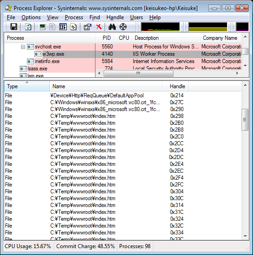This screenshot has height=255, width=253.
Task: Click the yellow commit history mini graph
Action: pos(208,27)
